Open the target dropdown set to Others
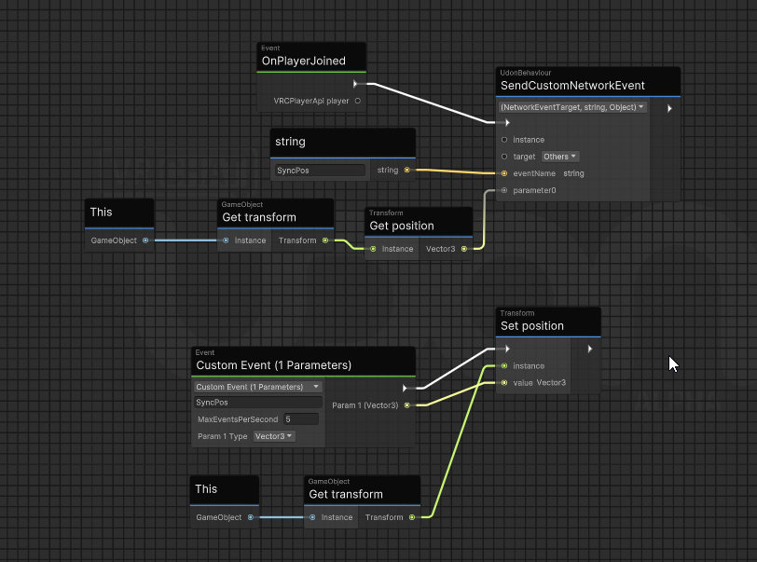Screen dimensions: 757x562 559,157
